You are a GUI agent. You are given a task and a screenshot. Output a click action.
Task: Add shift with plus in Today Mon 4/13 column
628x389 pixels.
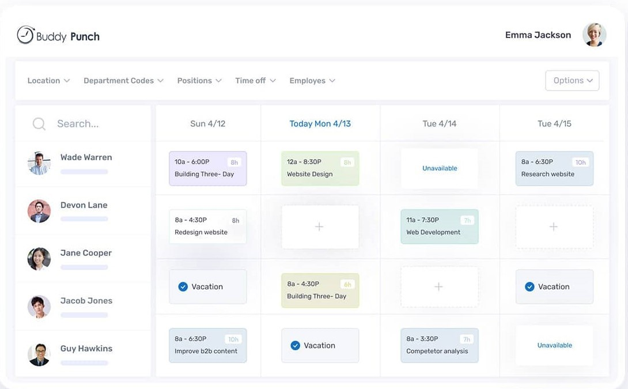[x=320, y=226]
